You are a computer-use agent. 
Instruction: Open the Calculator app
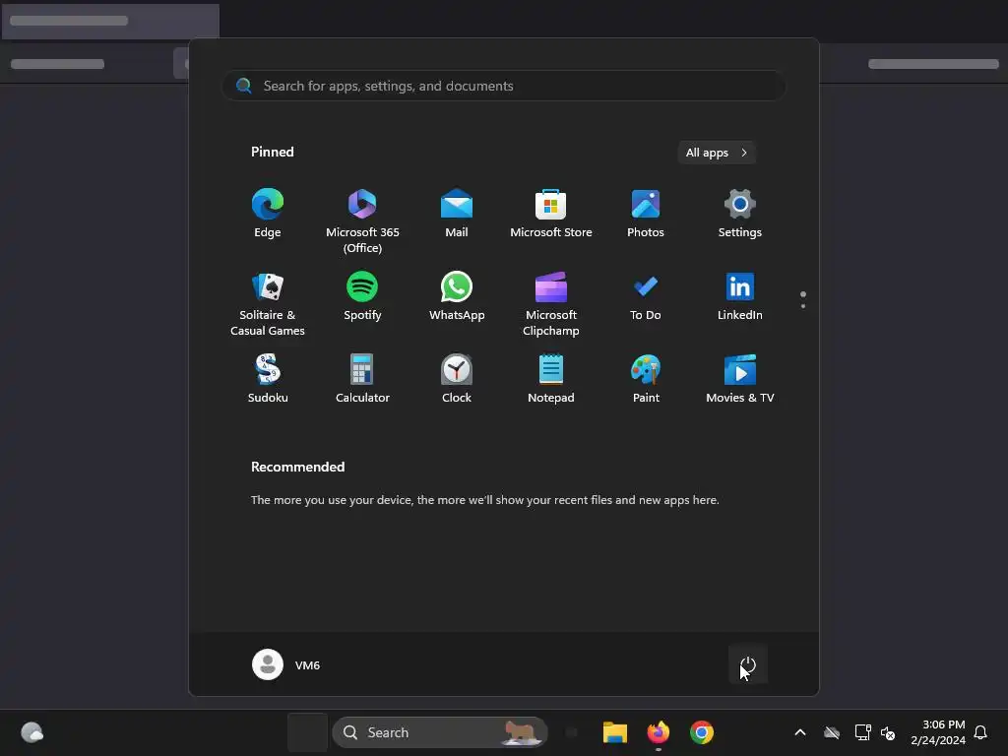point(362,379)
